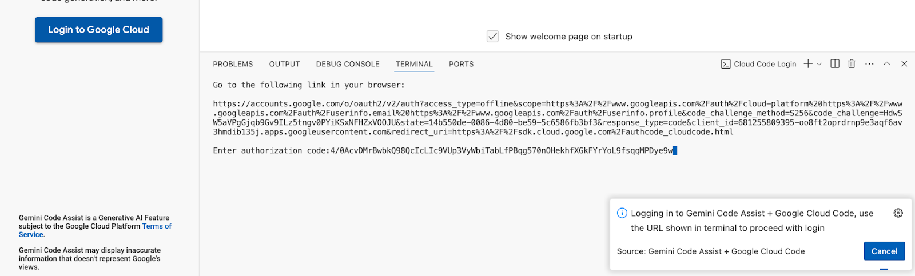Click the Login to Google Cloud button
915x276 pixels.
[98, 30]
